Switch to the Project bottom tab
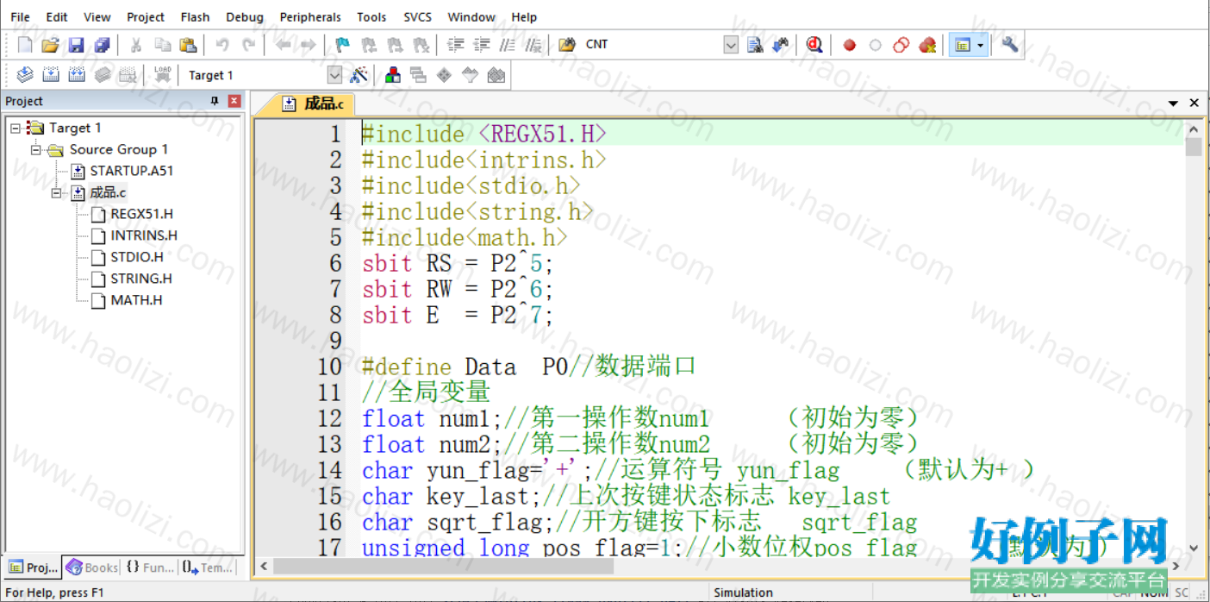This screenshot has width=1210, height=602. (34, 568)
